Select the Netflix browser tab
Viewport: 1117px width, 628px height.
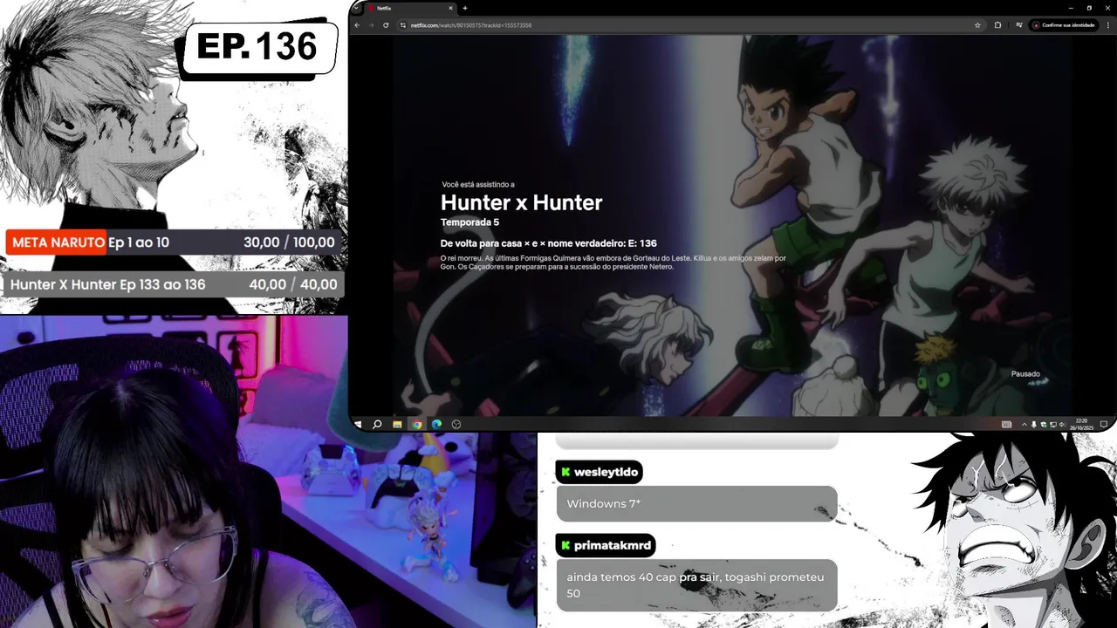[408, 8]
